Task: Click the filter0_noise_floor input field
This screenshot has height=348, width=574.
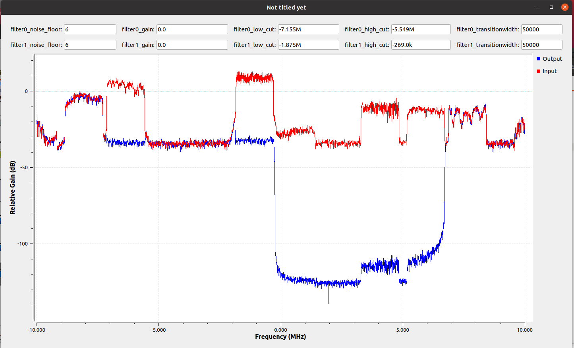Action: click(90, 29)
